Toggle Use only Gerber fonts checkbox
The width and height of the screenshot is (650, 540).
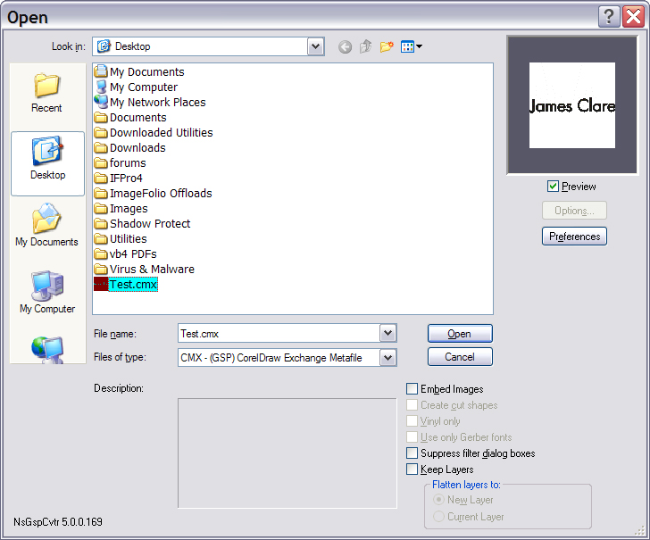412,437
